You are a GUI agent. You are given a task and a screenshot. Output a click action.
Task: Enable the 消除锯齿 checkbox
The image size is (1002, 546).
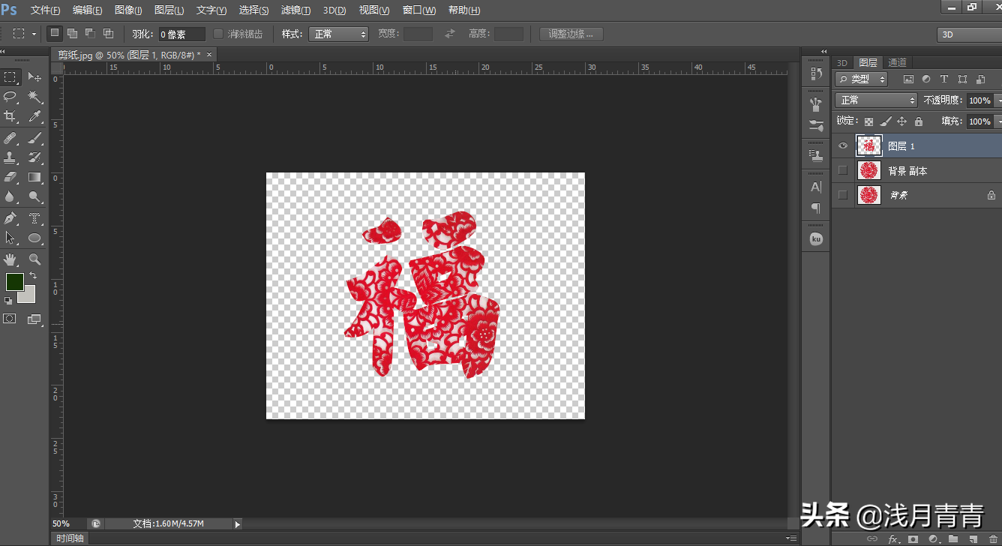218,34
